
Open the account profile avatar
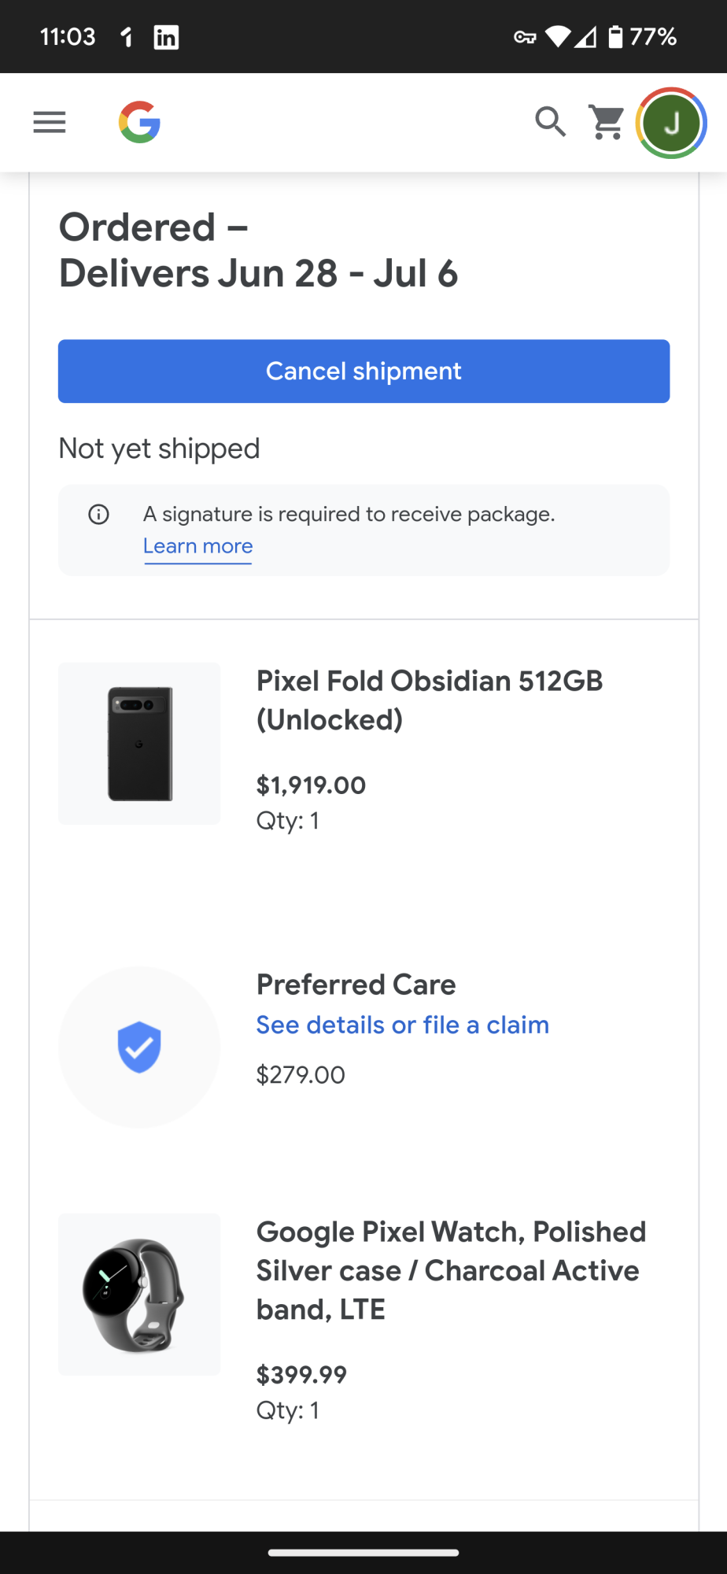(x=671, y=123)
